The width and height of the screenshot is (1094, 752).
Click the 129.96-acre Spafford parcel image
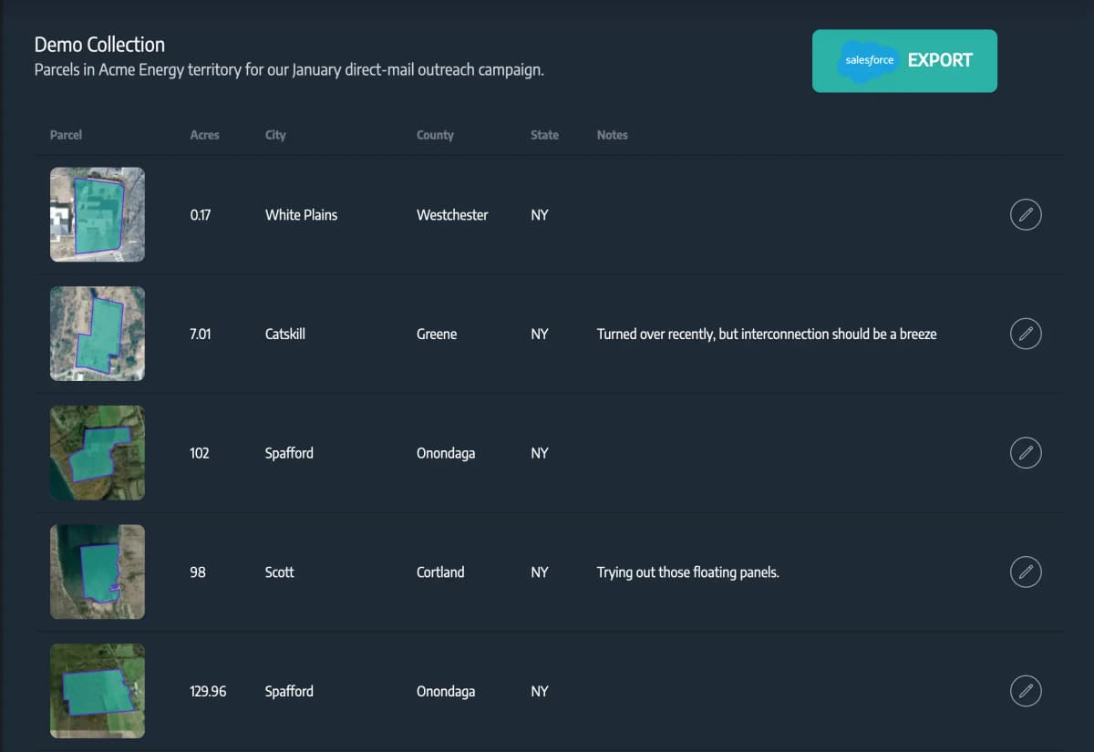pyautogui.click(x=98, y=691)
